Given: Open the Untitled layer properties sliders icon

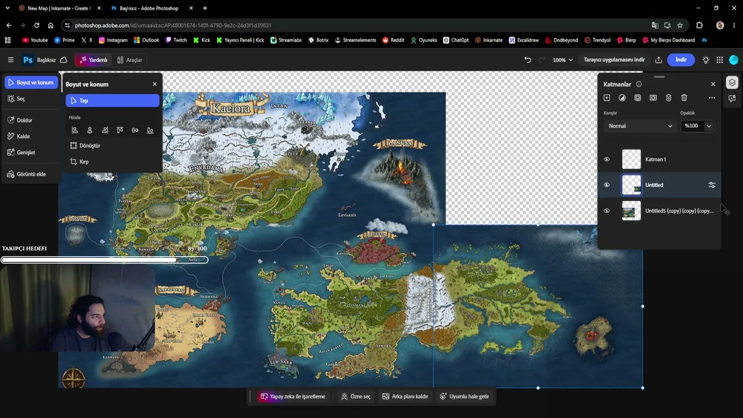Looking at the screenshot, I should click(x=712, y=185).
